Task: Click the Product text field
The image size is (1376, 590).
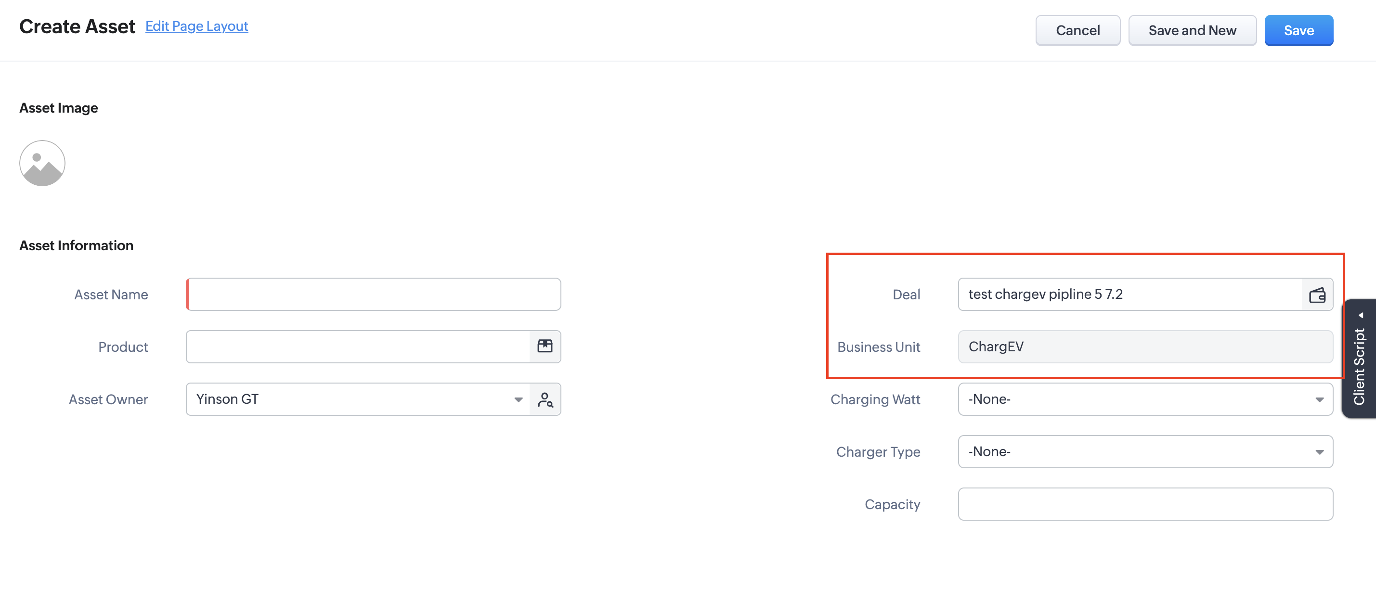Action: (x=358, y=346)
